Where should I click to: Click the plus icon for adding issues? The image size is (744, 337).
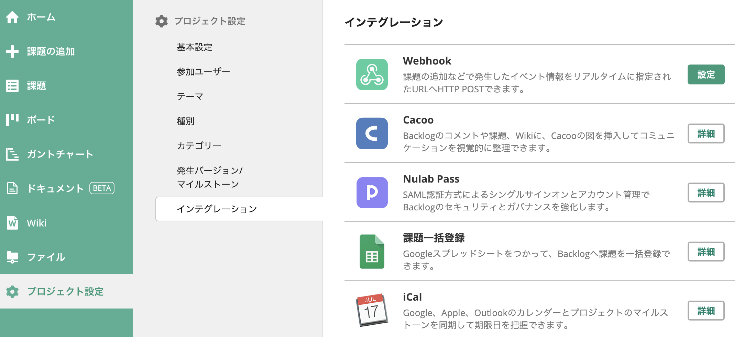(x=12, y=51)
